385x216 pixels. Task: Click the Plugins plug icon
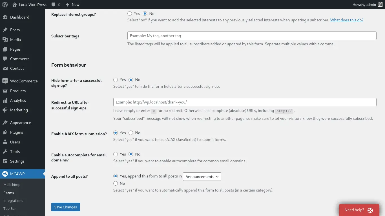pyautogui.click(x=5, y=132)
